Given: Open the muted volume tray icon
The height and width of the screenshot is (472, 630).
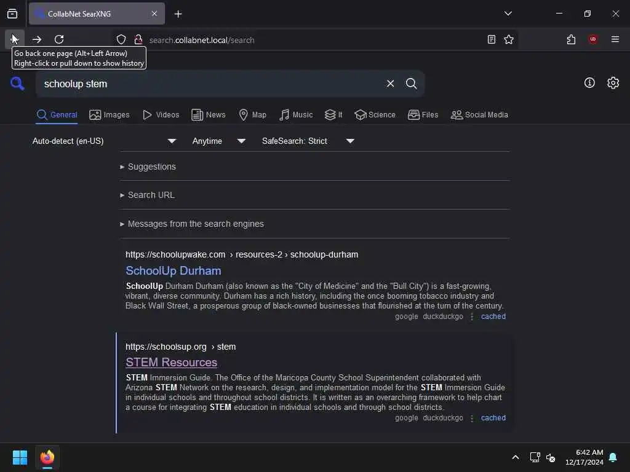Looking at the screenshot, I should point(551,457).
